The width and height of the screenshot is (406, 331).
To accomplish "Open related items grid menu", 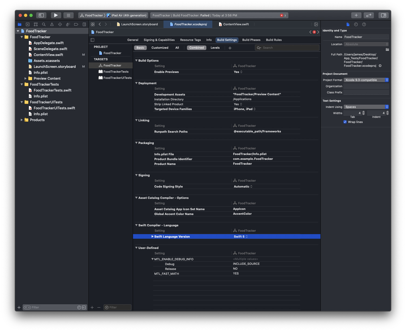I will [x=93, y=24].
